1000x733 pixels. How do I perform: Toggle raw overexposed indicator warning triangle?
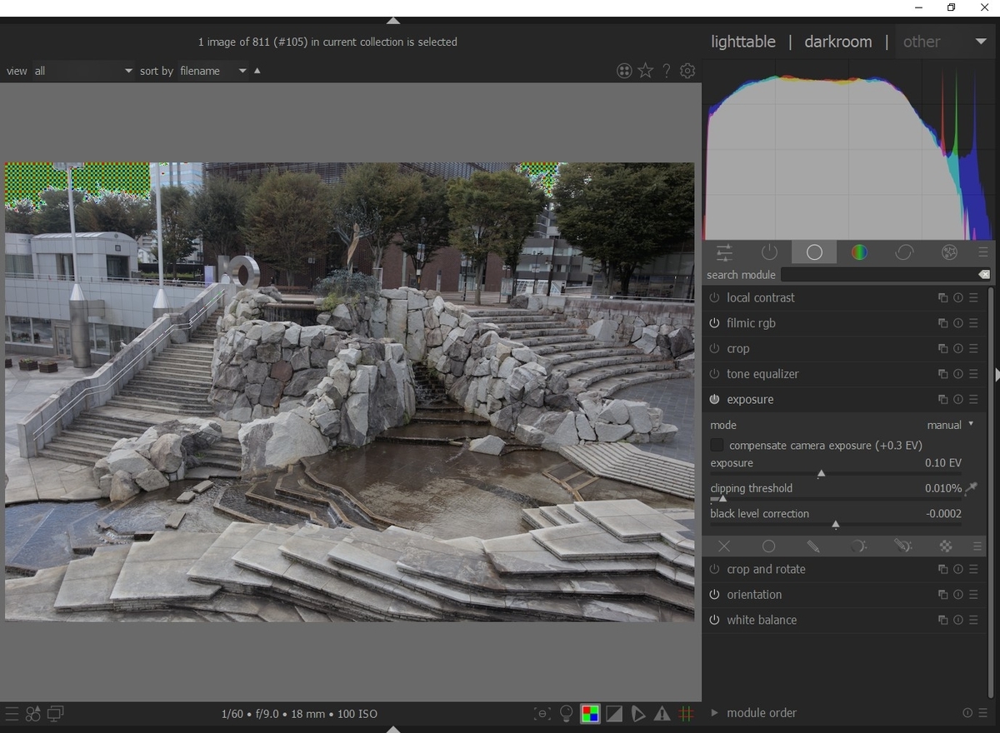pos(662,714)
